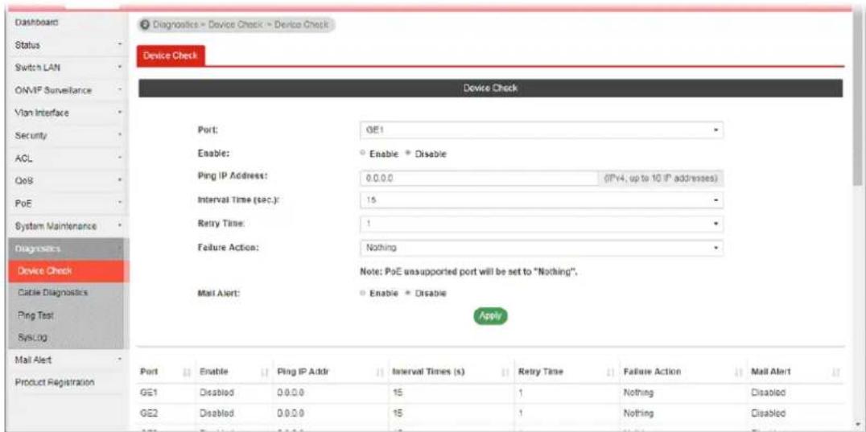The image size is (866, 432).
Task: Open the Failure Action dropdown
Action: point(541,248)
